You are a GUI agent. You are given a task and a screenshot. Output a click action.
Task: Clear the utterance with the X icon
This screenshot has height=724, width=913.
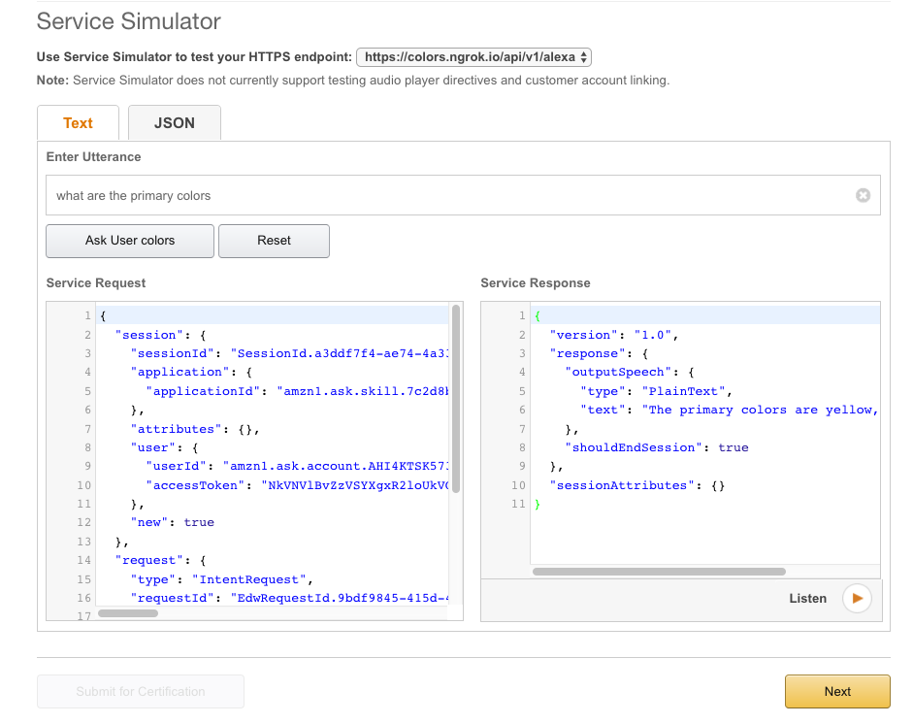tap(863, 195)
